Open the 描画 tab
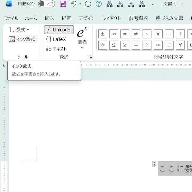192x192 pixels. pyautogui.click(x=67, y=18)
